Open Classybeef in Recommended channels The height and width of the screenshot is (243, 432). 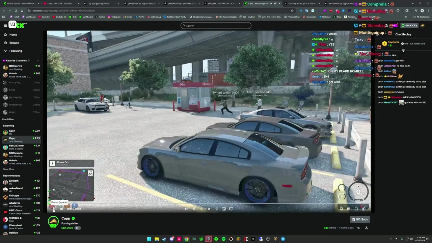21,227
